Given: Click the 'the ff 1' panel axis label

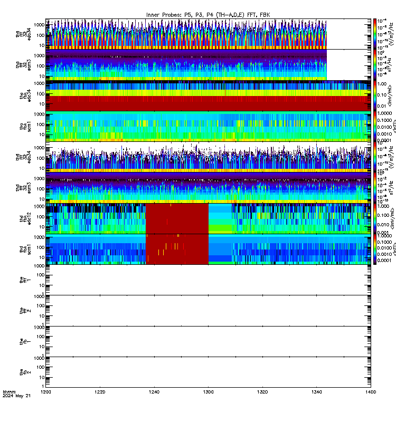Looking at the screenshot, I should 25,280.
